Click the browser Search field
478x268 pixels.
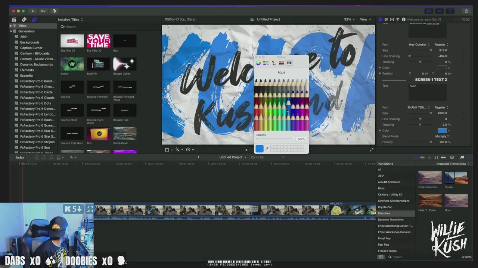click(x=110, y=27)
